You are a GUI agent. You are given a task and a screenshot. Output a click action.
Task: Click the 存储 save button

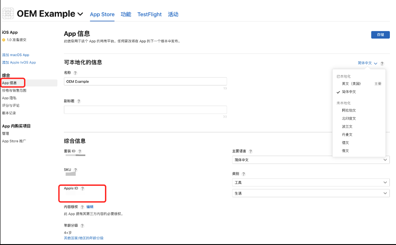(x=380, y=35)
